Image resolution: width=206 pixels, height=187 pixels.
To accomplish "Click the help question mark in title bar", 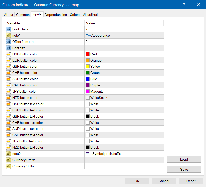I will pos(184,5).
